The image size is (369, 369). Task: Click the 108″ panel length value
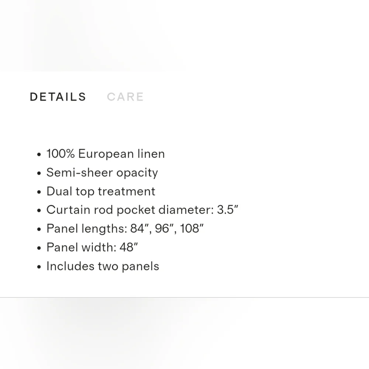pos(192,228)
